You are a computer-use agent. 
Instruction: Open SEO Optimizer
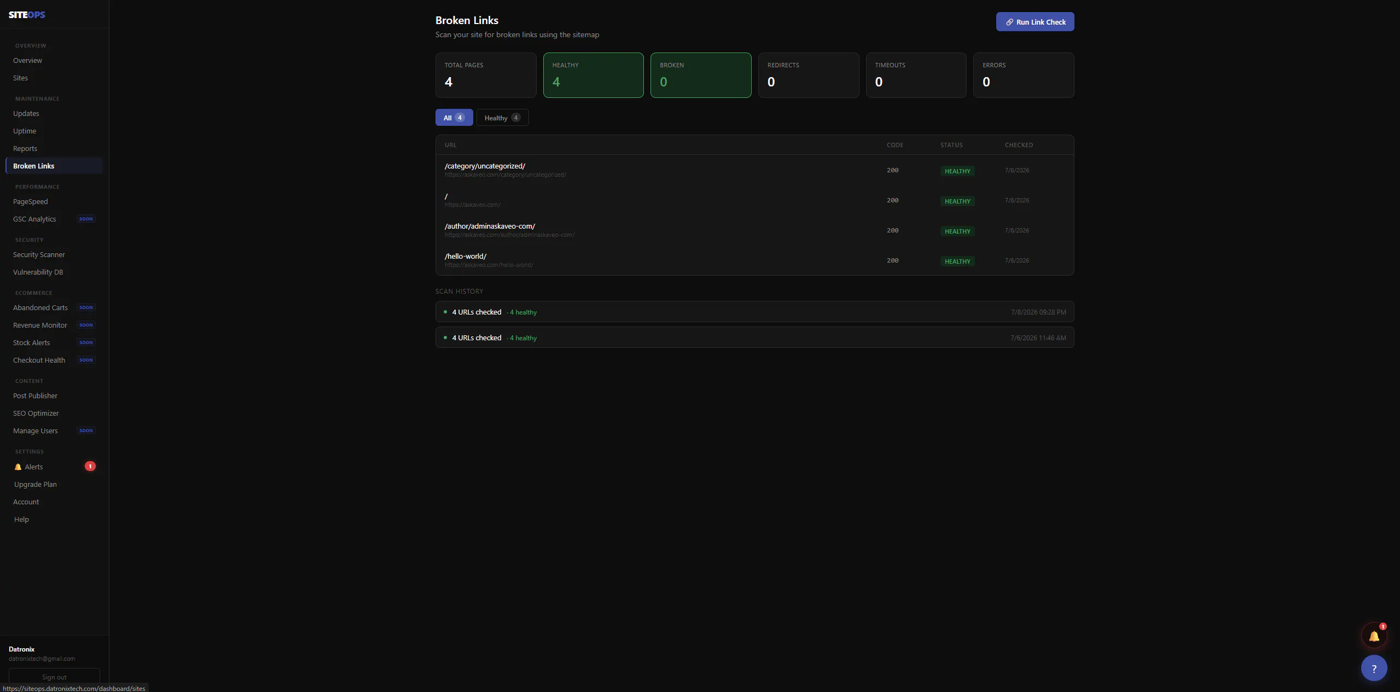tap(54, 413)
